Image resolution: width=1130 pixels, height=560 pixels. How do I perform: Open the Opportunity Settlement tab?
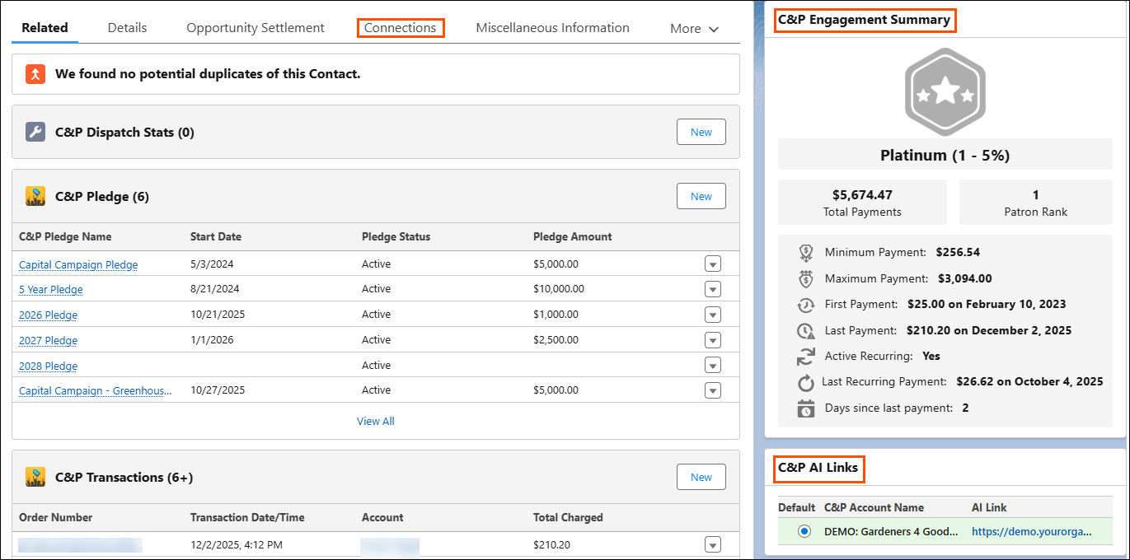point(256,27)
